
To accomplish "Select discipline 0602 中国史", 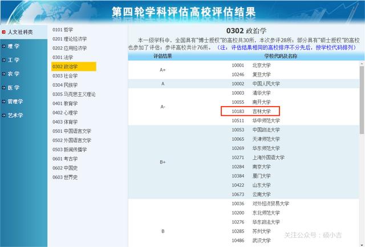I will click(x=65, y=168).
